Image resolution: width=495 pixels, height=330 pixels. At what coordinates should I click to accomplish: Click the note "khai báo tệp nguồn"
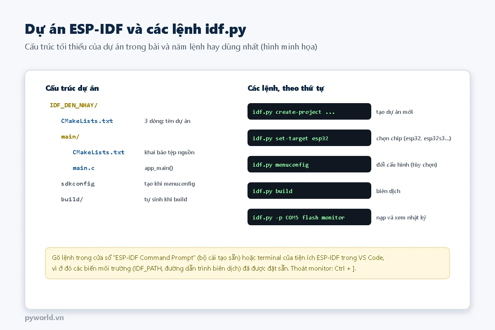pyautogui.click(x=170, y=152)
